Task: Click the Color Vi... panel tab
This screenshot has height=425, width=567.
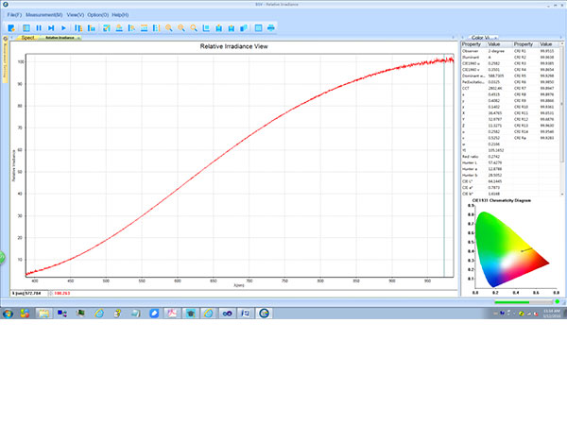Action: click(484, 38)
